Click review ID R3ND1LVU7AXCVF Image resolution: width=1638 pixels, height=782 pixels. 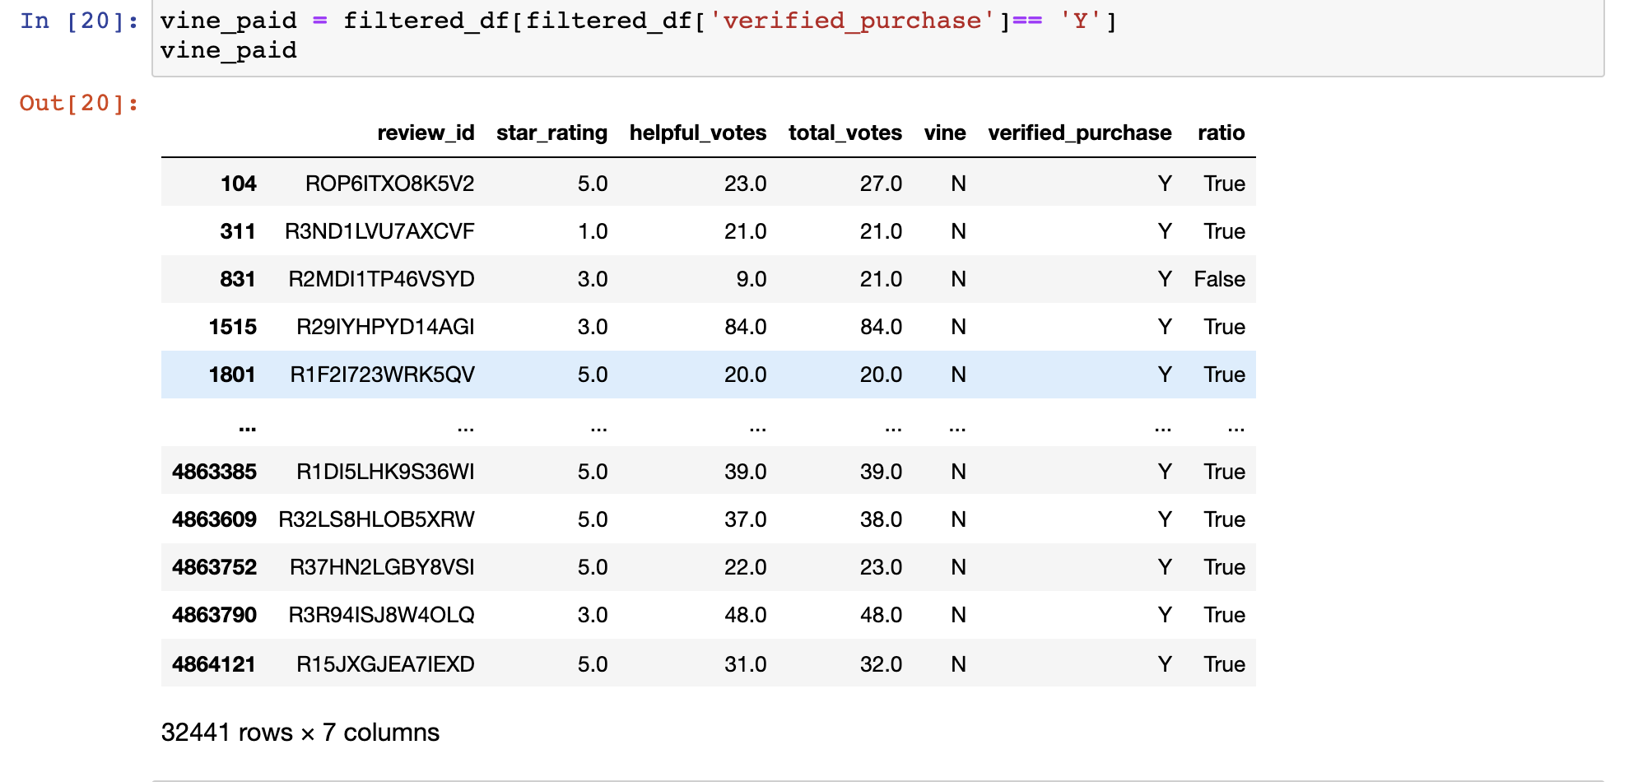(x=379, y=231)
